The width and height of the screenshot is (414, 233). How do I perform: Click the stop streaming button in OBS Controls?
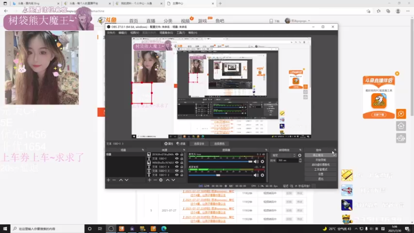click(318, 155)
